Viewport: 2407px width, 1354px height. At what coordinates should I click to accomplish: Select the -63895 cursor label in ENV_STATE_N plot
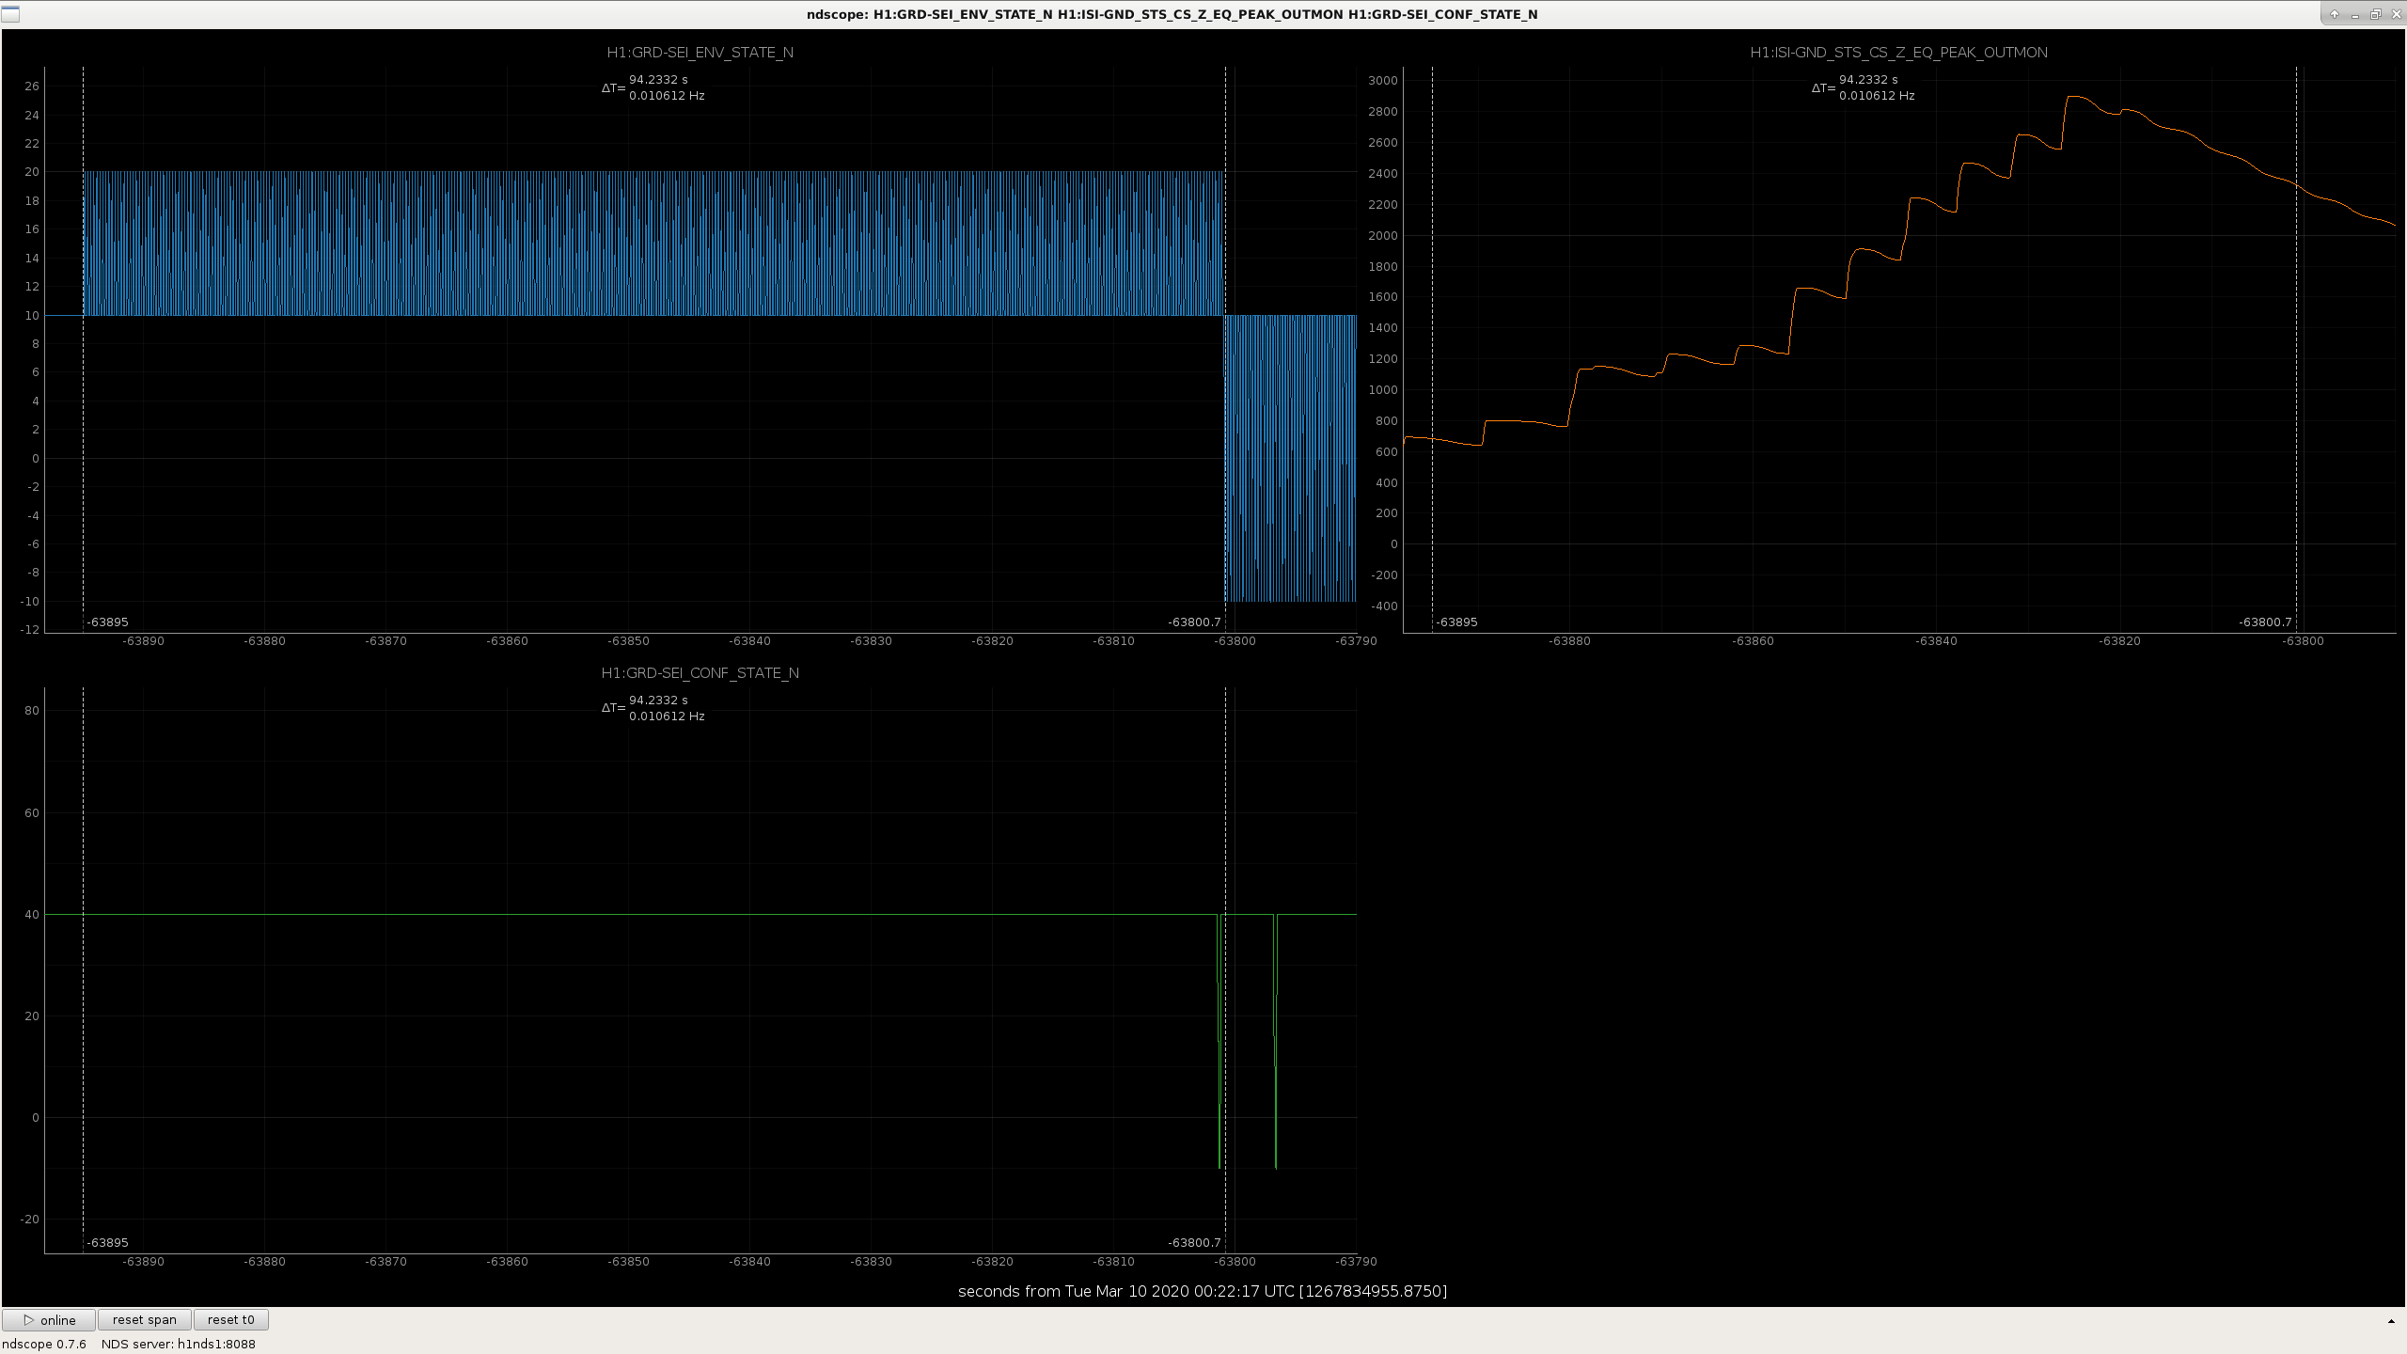tap(107, 622)
